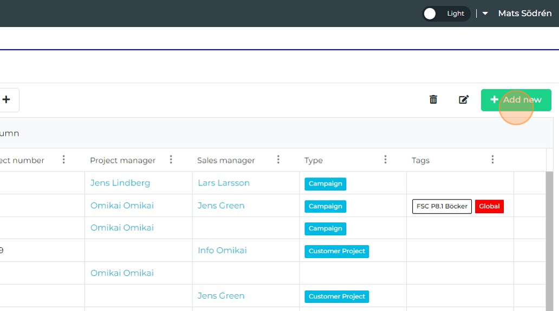Sort by Sales manager column header
Screen dimensions: 559x311
pyautogui.click(x=226, y=160)
